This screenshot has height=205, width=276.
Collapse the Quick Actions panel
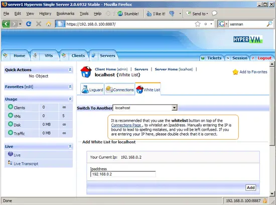click(70, 70)
